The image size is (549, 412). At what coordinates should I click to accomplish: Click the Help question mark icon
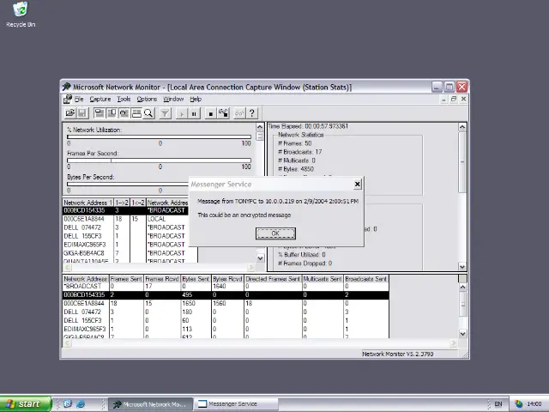[x=251, y=113]
